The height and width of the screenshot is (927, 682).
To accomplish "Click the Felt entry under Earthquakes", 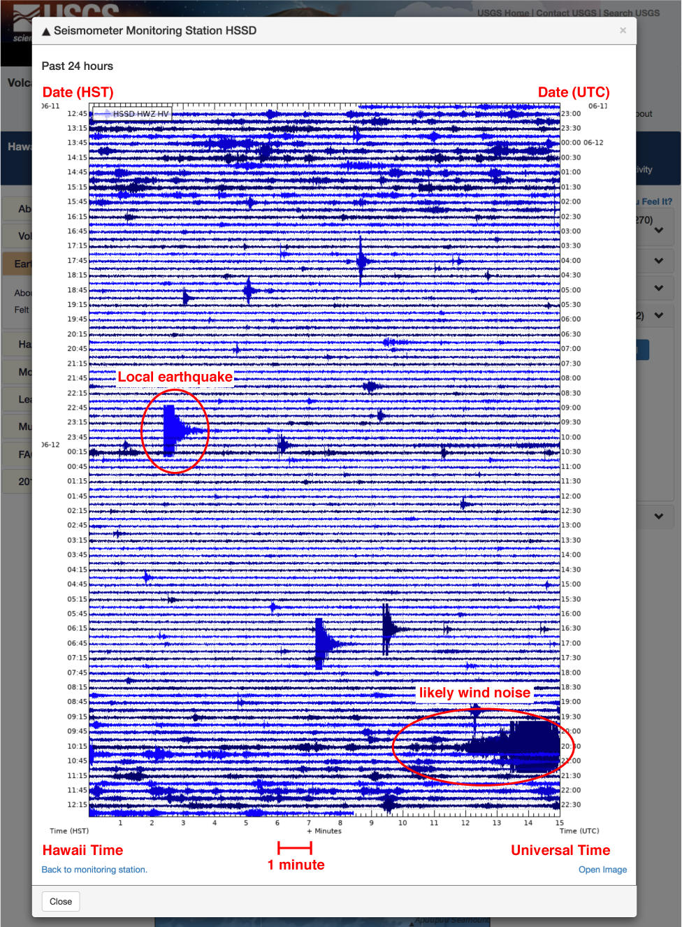I will pos(22,310).
